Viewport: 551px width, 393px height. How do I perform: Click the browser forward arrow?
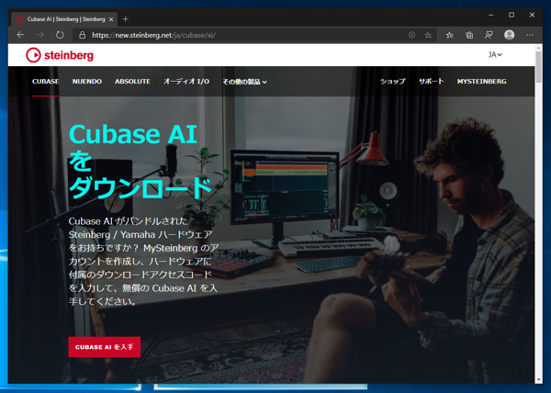coord(40,35)
